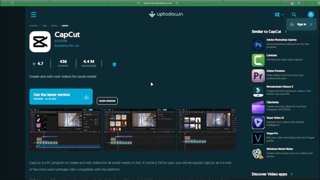The width and height of the screenshot is (320, 180).
Task: Open the second CapCut screenshot
Action: pos(139,130)
